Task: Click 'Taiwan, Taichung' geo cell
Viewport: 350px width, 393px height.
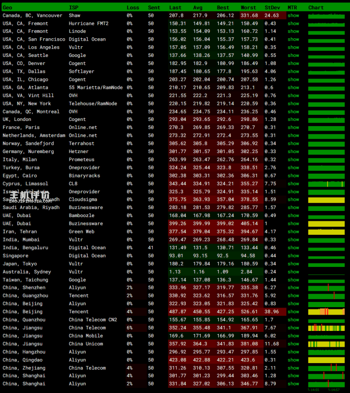Action: 25,280
